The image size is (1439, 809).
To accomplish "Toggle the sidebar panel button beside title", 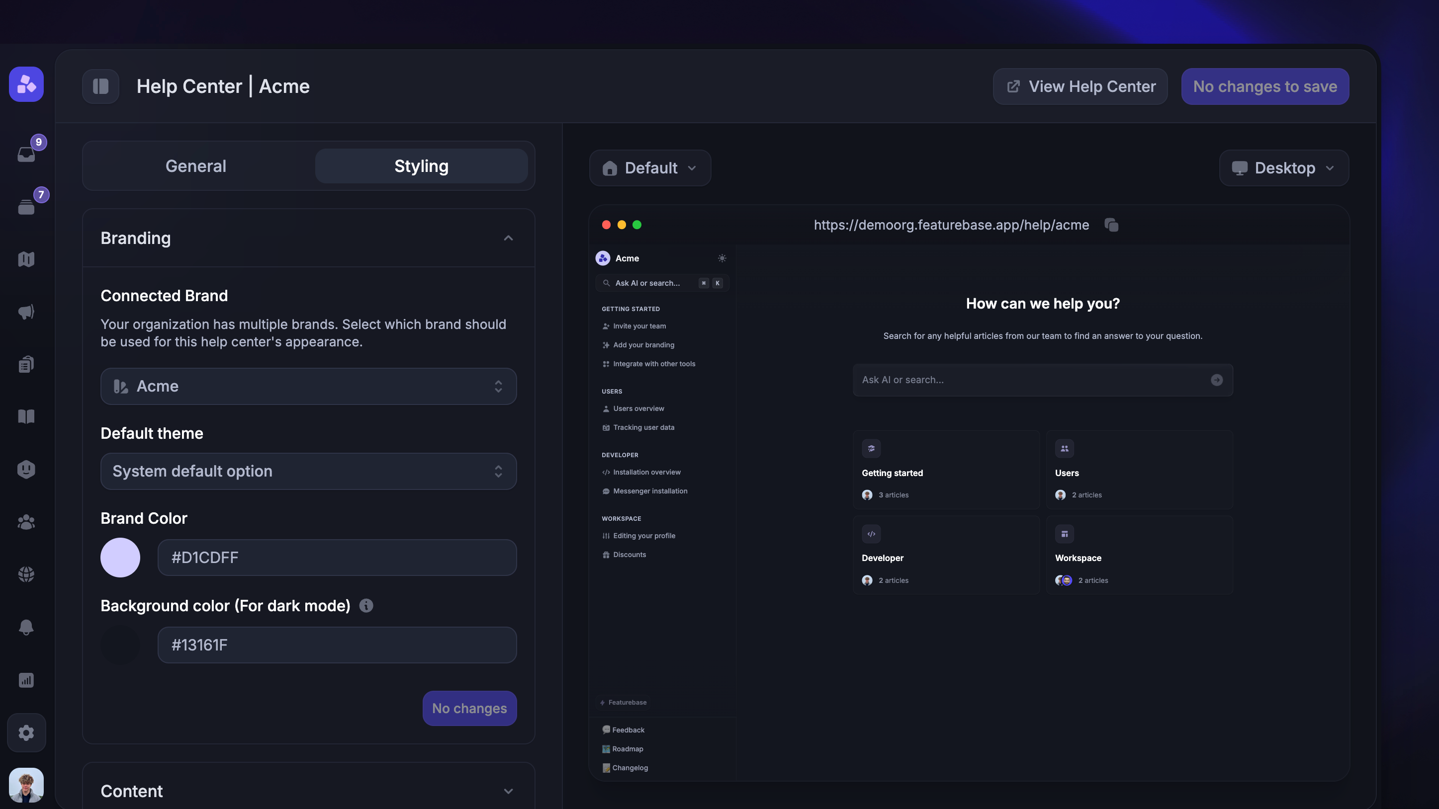I will [100, 86].
